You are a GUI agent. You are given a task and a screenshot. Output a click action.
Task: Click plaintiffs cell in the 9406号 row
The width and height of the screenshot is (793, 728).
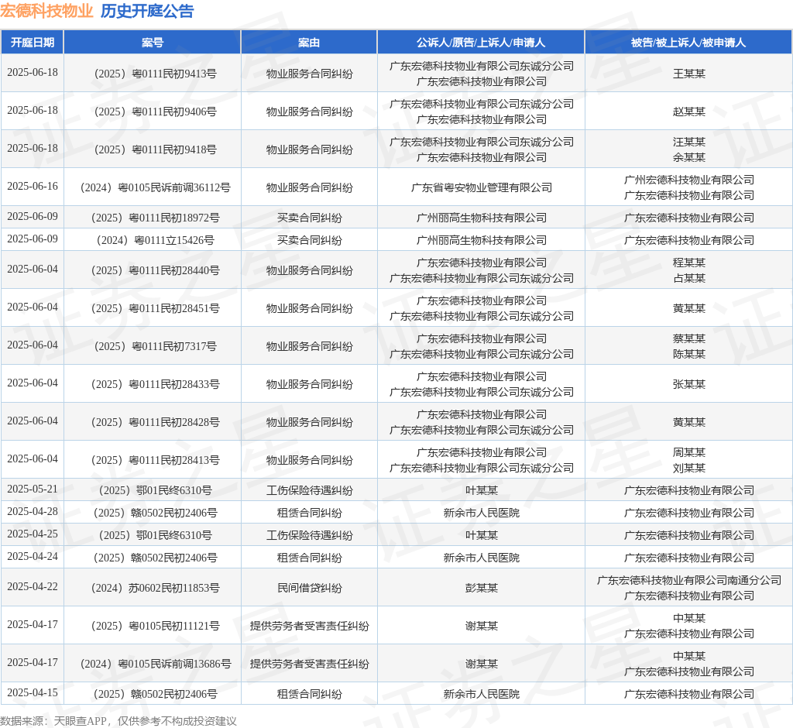tap(482, 112)
